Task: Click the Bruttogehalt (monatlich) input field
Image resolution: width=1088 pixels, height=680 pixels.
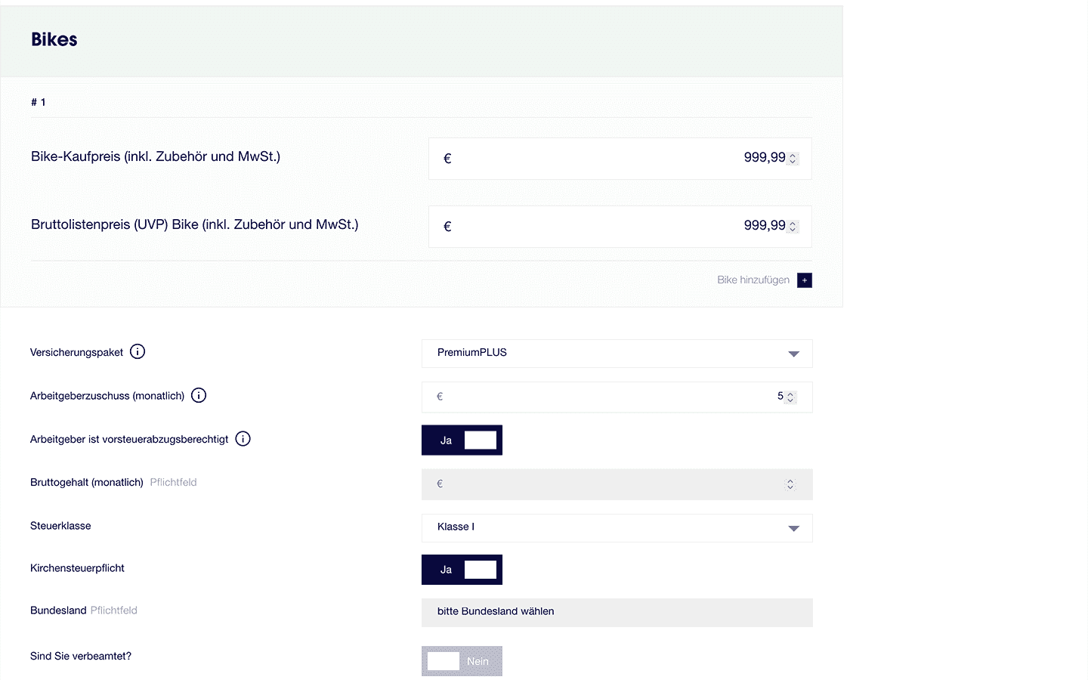Action: [617, 484]
